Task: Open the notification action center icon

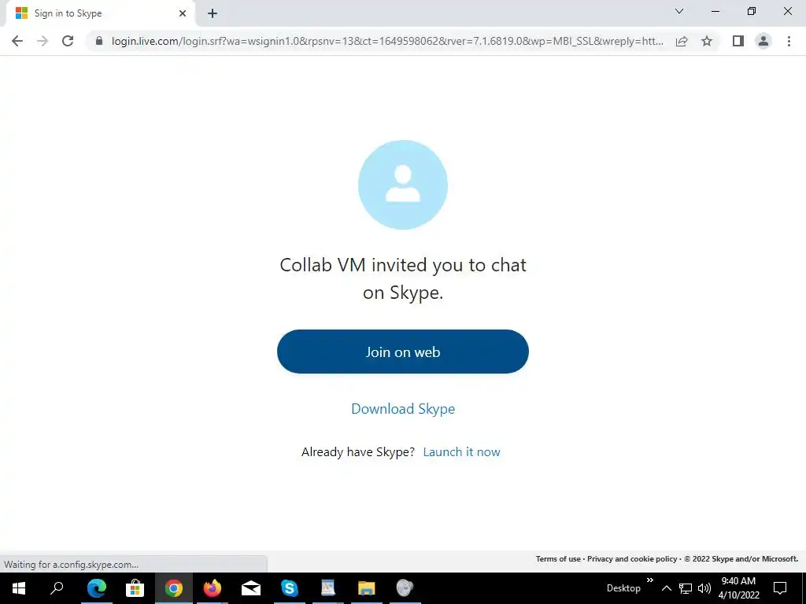Action: tap(780, 588)
